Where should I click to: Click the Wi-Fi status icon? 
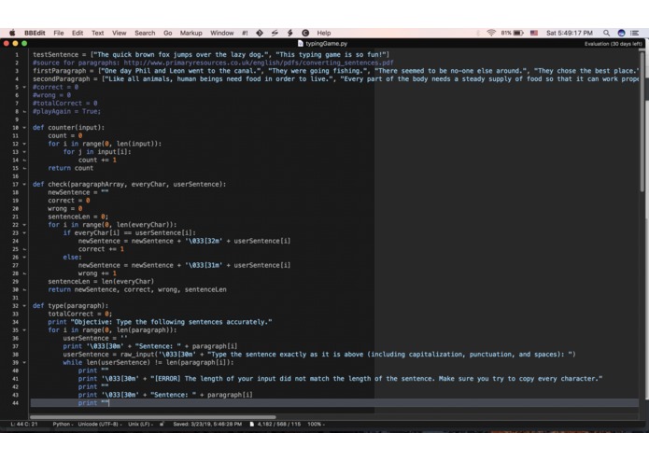tap(491, 33)
